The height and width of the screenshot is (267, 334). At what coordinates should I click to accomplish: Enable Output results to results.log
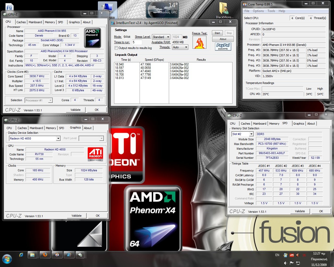click(116, 48)
